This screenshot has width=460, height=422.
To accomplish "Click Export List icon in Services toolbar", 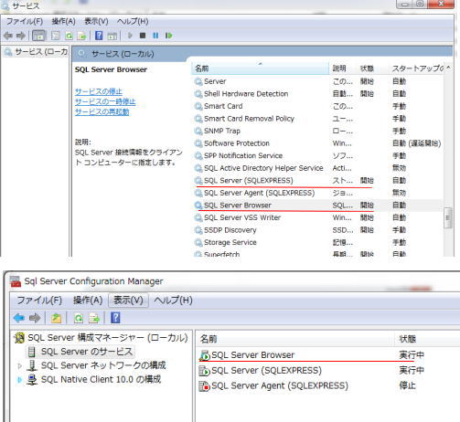I will pyautogui.click(x=81, y=36).
